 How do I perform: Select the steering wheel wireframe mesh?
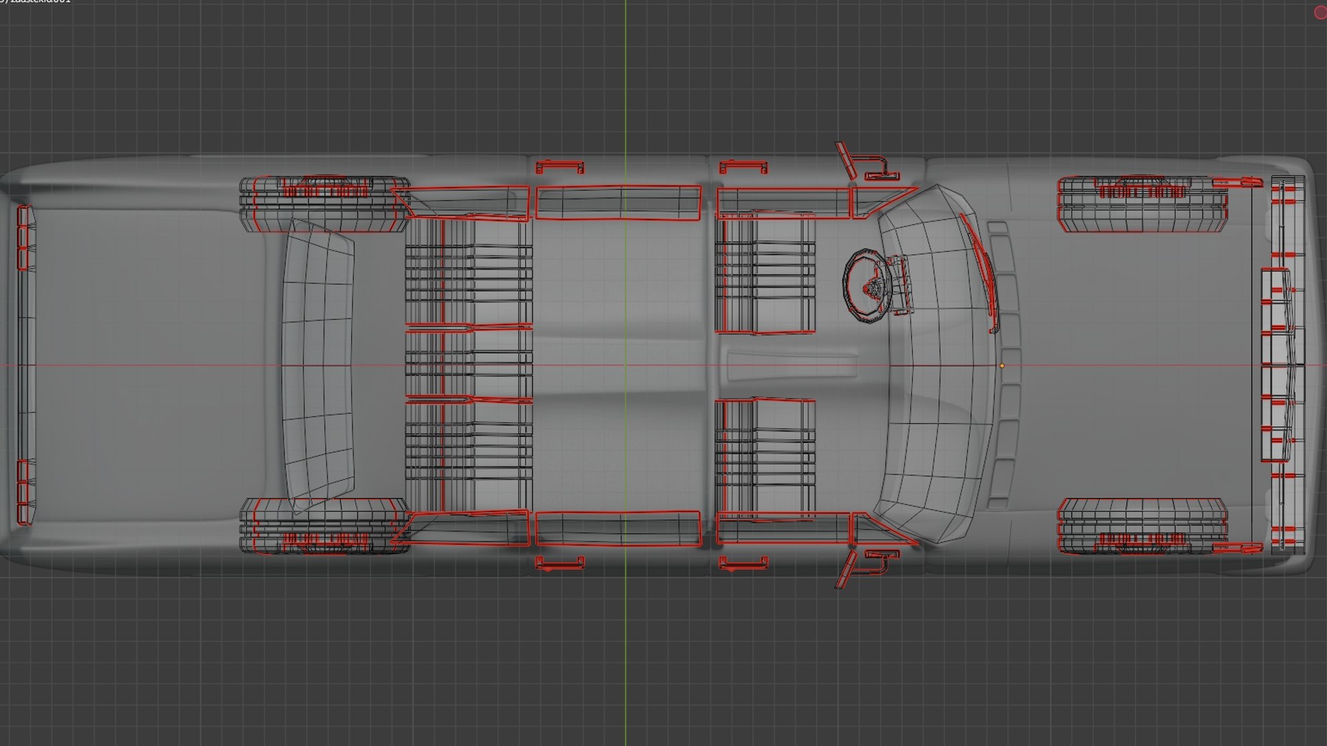pyautogui.click(x=867, y=285)
